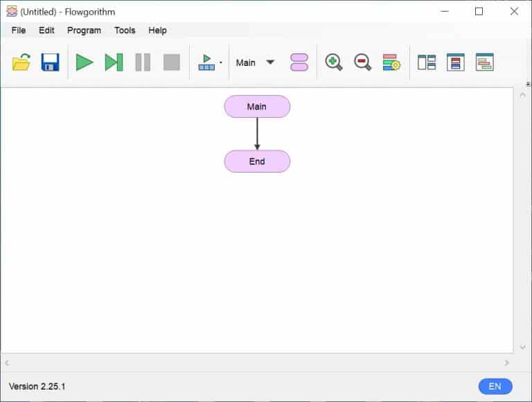Stop execution with the gray stop square
This screenshot has width=532, height=402.
coord(172,62)
